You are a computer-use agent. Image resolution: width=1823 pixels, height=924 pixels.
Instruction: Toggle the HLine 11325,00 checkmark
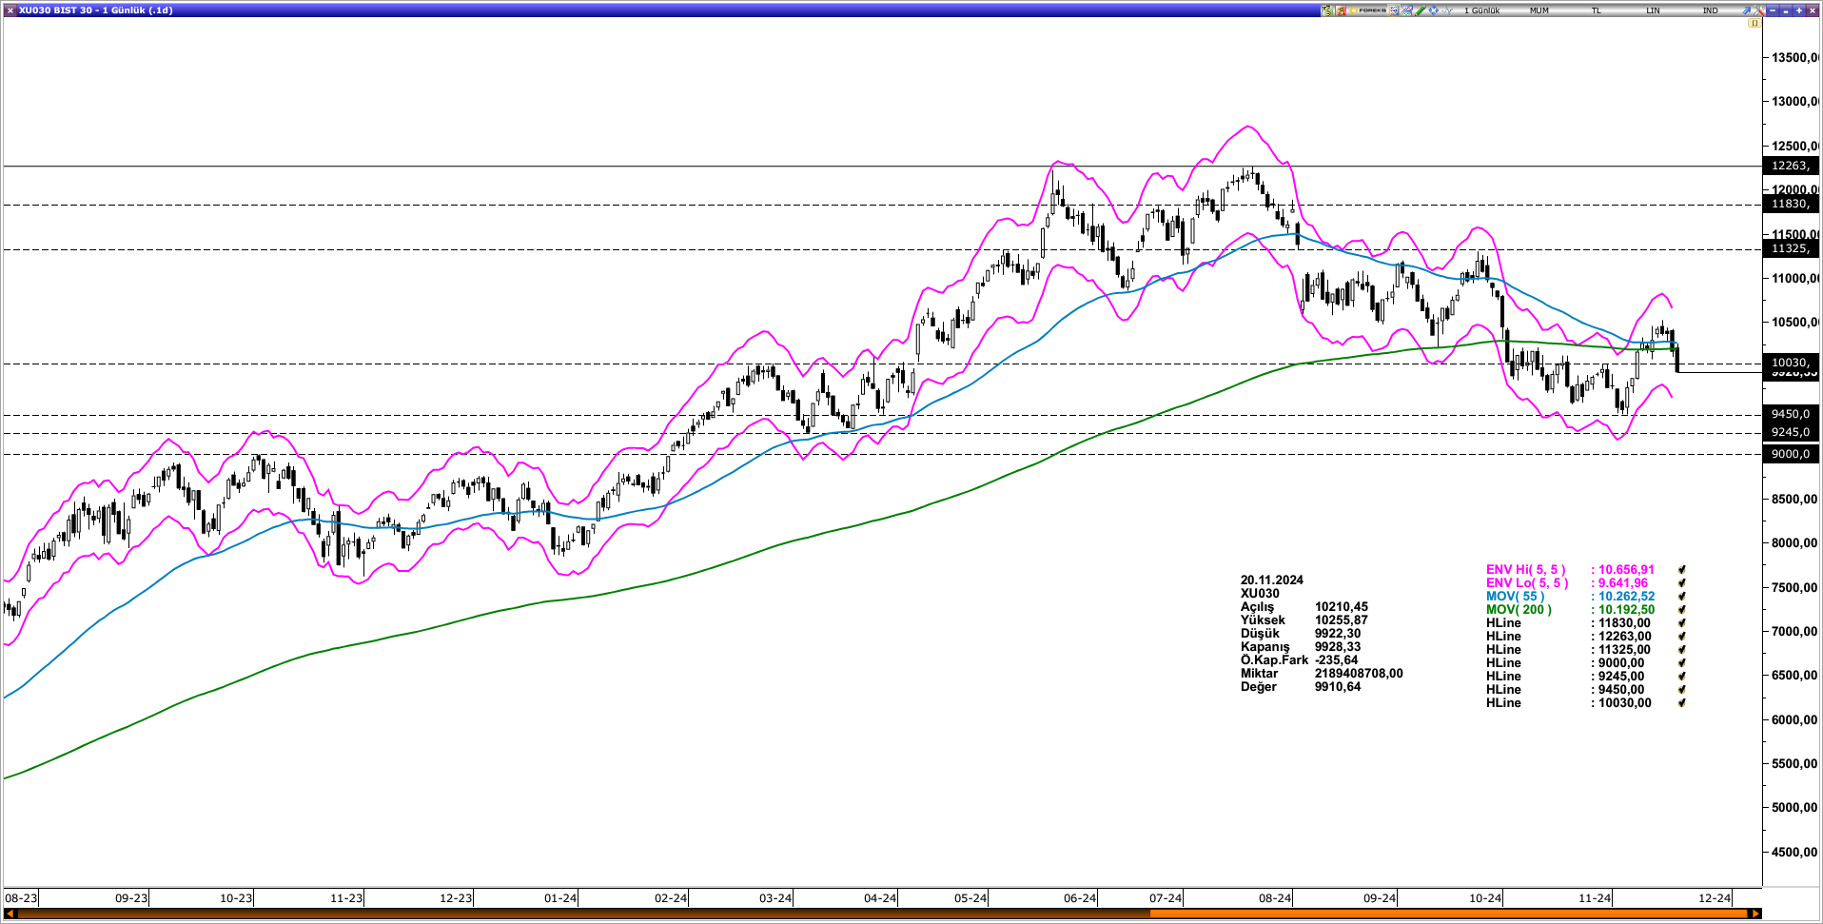click(1682, 650)
